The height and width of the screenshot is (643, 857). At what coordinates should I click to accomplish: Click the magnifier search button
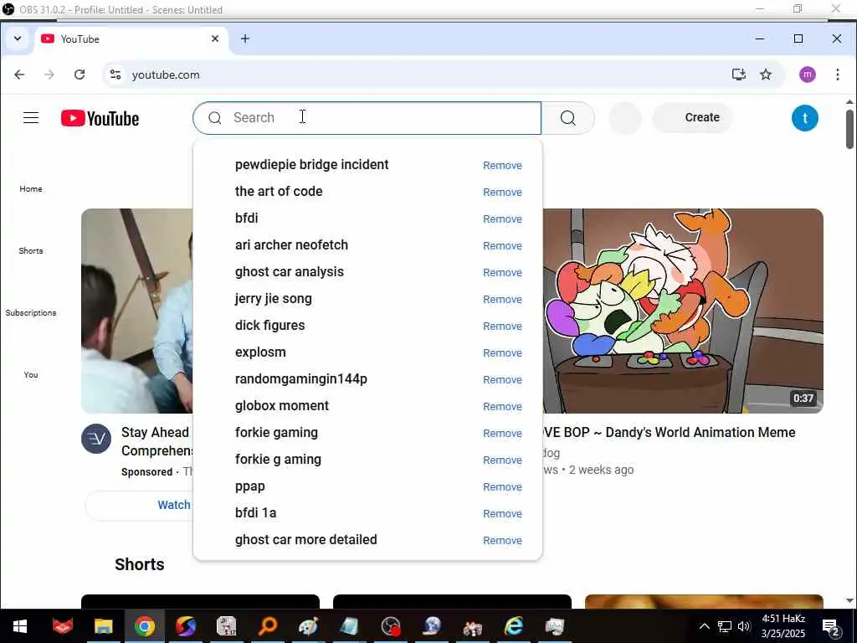(x=568, y=117)
